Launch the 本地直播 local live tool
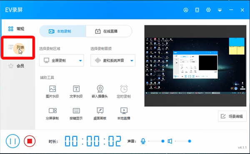The image size is (250, 154). click(x=124, y=114)
